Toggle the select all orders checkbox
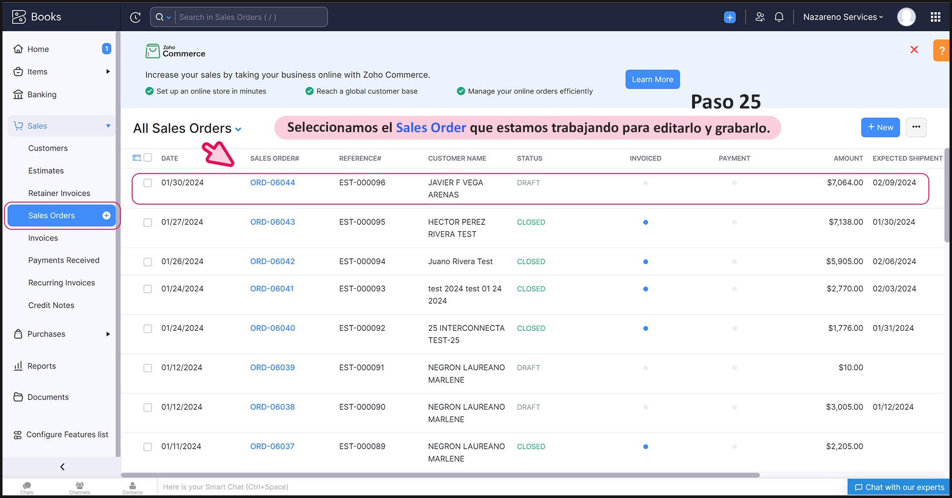The height and width of the screenshot is (498, 952). (x=148, y=158)
